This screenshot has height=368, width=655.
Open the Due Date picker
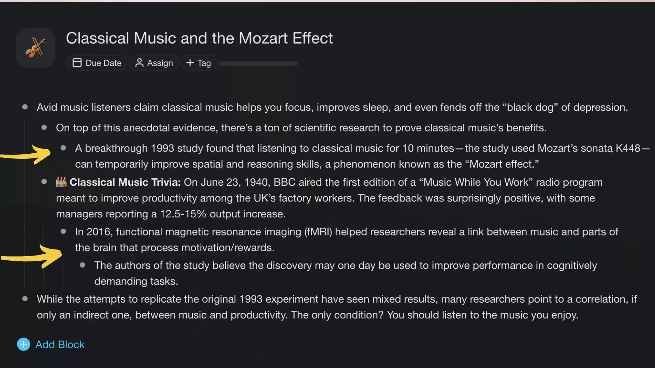click(97, 63)
